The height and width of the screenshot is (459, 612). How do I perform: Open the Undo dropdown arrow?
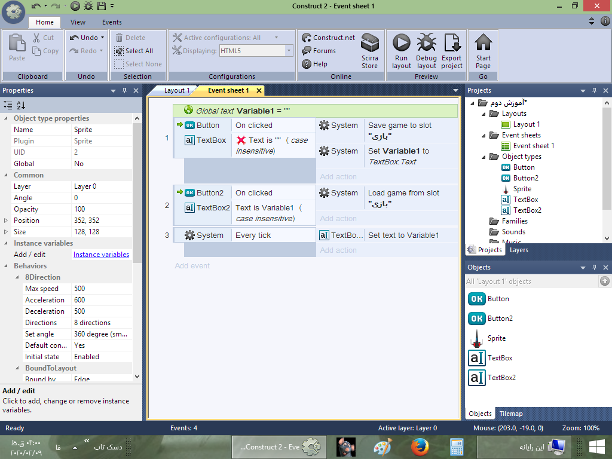coord(102,38)
